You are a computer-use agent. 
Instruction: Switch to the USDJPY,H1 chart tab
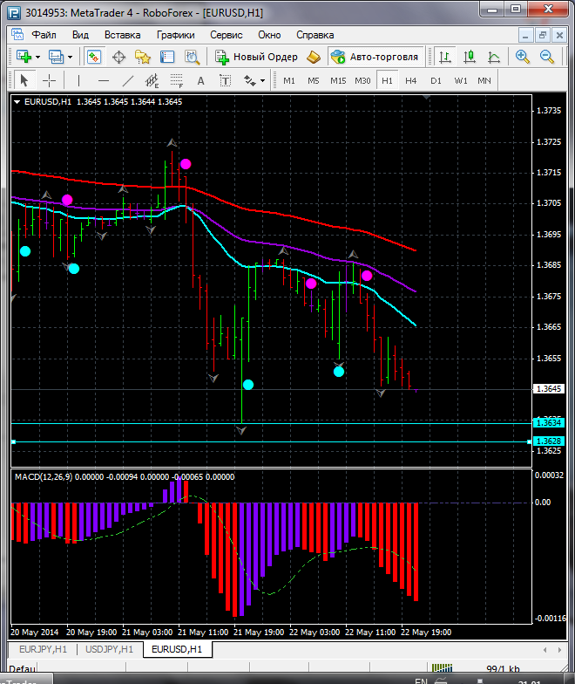coord(110,649)
